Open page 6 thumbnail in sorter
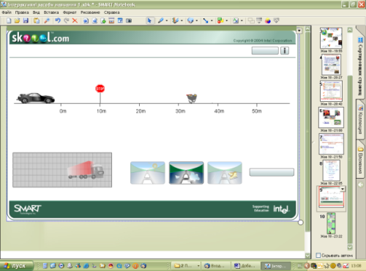Image resolution: width=366 pixels, height=271 pixels. pos(331,117)
